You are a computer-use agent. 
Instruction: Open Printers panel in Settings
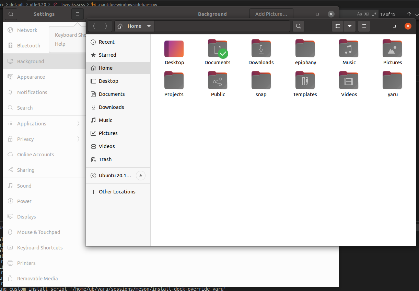tap(44, 263)
